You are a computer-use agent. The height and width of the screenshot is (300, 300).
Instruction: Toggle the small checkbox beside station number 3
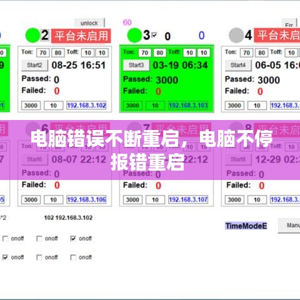(x=154, y=34)
